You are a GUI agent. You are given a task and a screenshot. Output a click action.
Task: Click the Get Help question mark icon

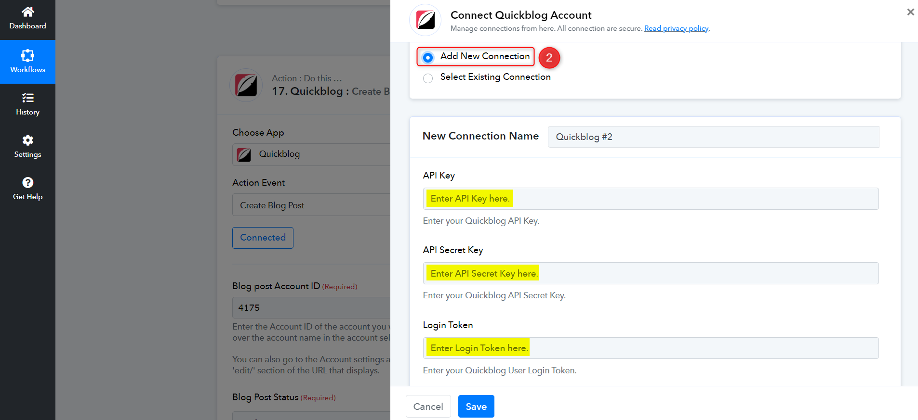[28, 182]
